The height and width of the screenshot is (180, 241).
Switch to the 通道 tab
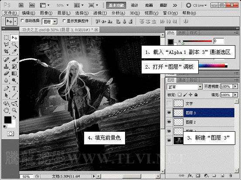tap(182, 80)
